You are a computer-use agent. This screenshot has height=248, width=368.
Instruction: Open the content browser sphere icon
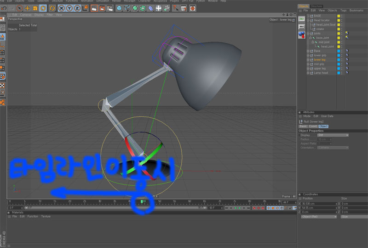tap(193, 8)
